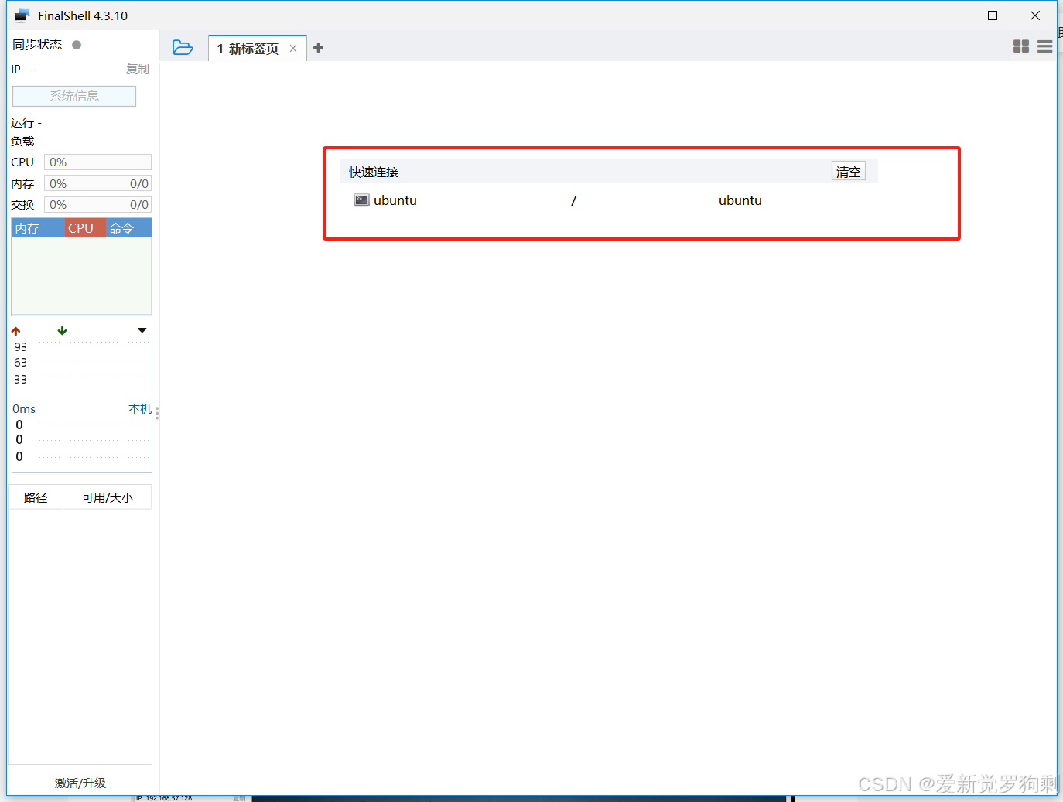
Task: Click the 清空 button in quick connect
Action: pyautogui.click(x=849, y=172)
